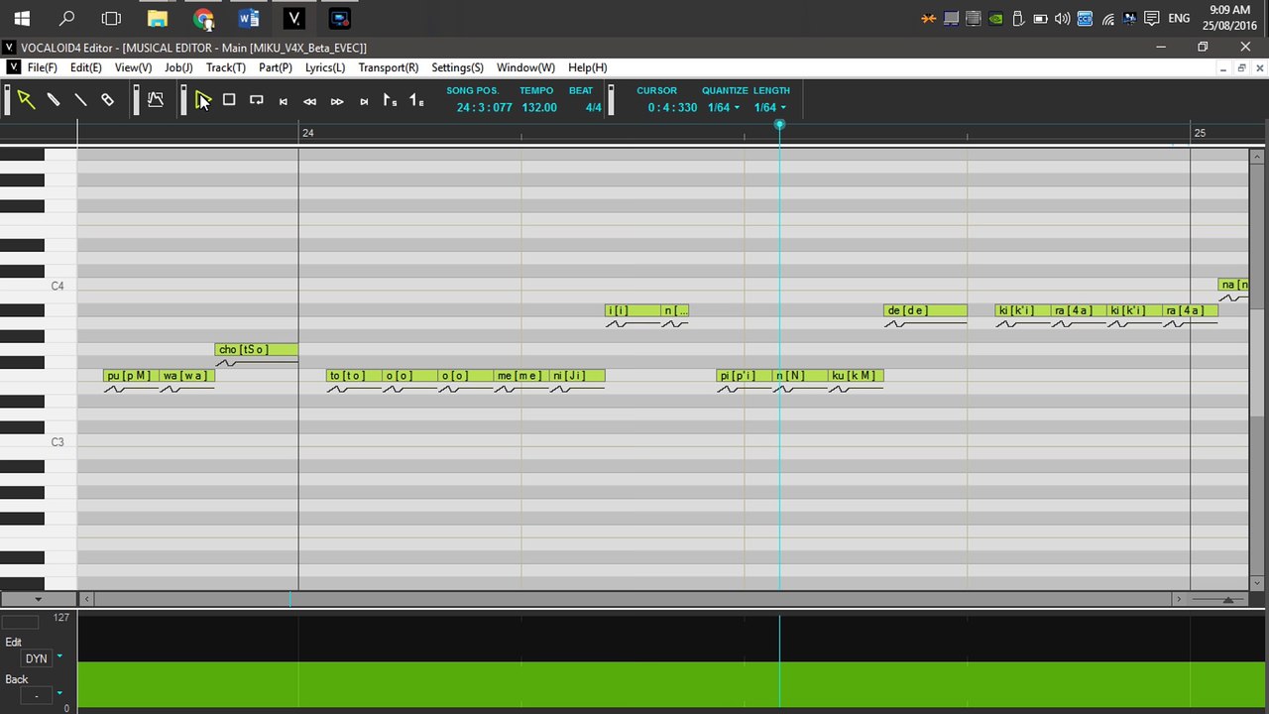Select the Eraser tool
1269x714 pixels.
(107, 100)
